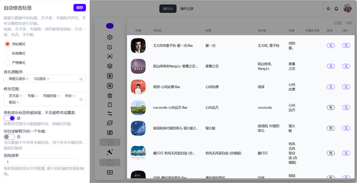Remove the 年份 tag with its ×
This screenshot has width=357, height=183.
tap(74, 96)
